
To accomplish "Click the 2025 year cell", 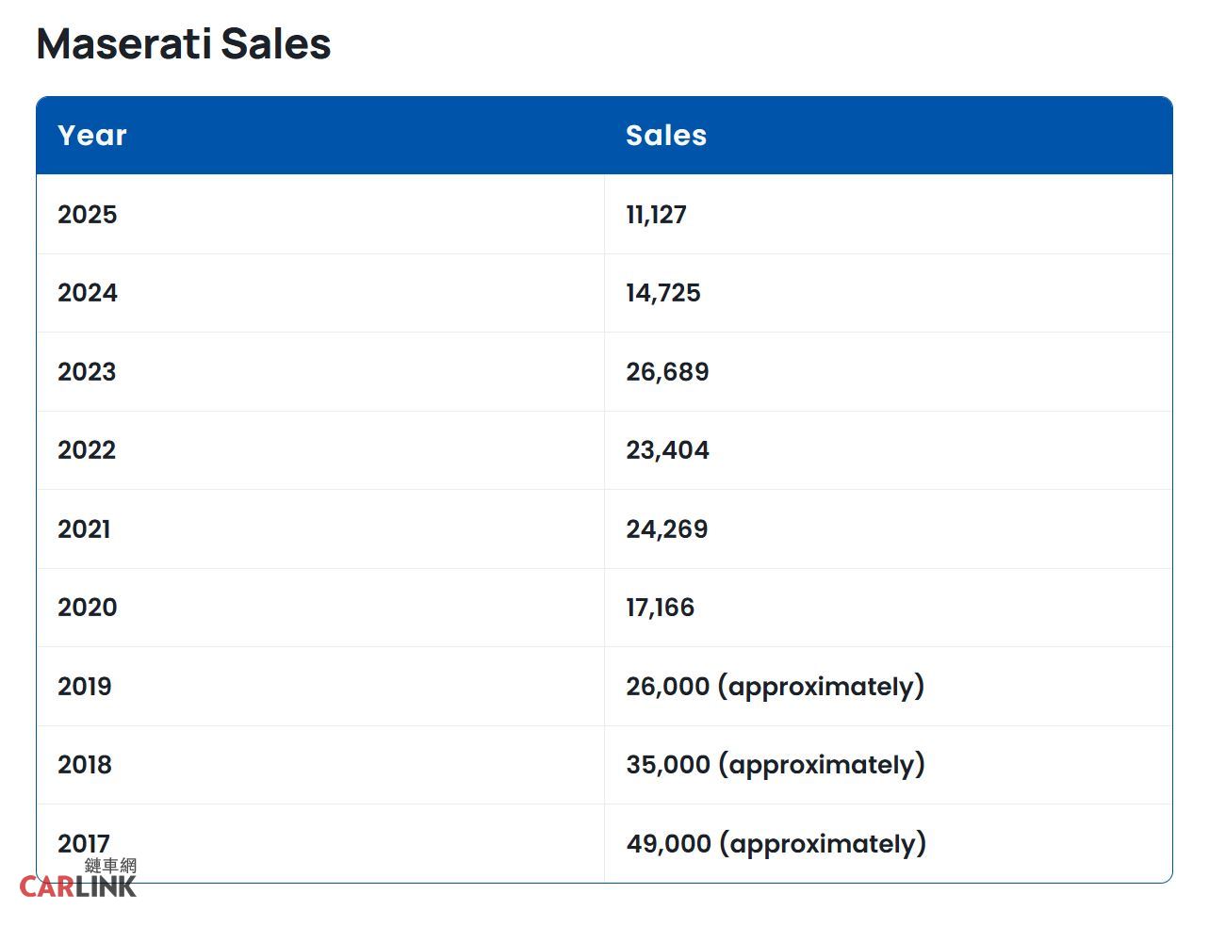I will (88, 215).
